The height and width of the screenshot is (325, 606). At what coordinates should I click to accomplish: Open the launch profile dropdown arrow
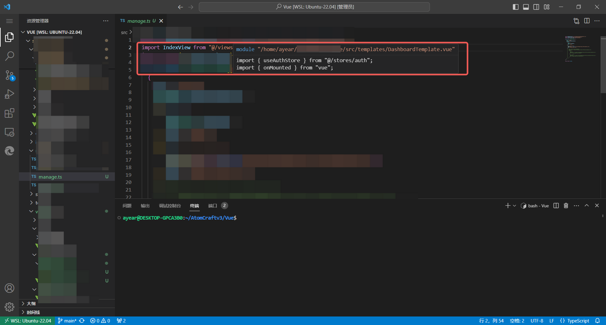[x=514, y=206]
